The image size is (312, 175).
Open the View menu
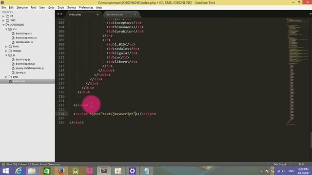(42, 8)
